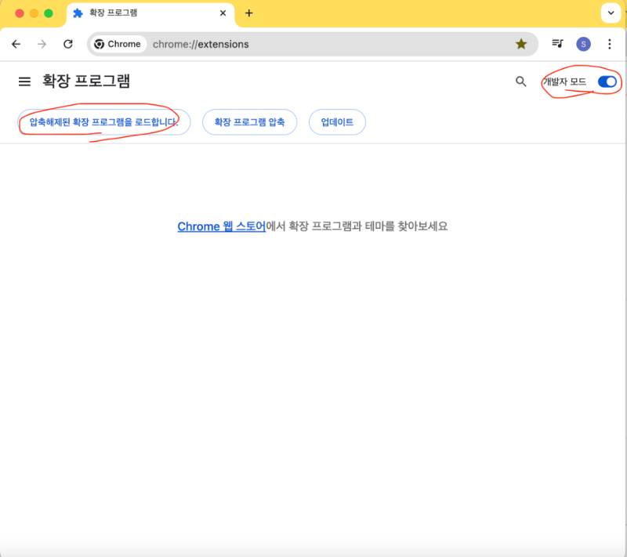This screenshot has height=557, width=627.
Task: Select the 확장 프로그램 browser tab
Action: click(x=141, y=13)
